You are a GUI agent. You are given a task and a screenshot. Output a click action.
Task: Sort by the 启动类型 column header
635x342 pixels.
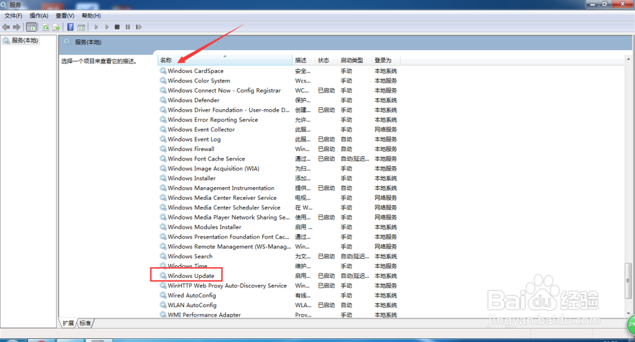click(355, 60)
